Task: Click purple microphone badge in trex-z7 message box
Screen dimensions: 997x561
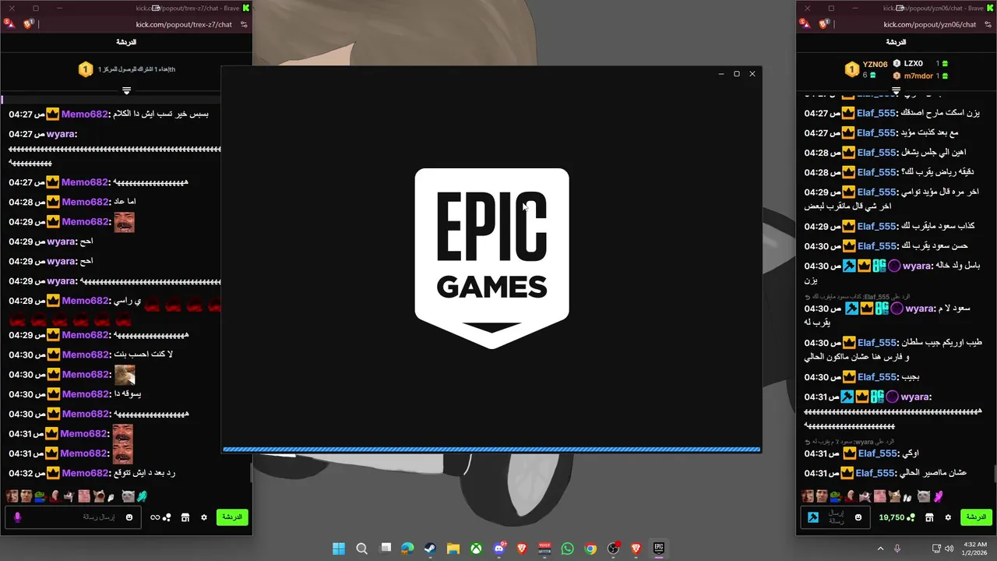Action: click(x=17, y=517)
